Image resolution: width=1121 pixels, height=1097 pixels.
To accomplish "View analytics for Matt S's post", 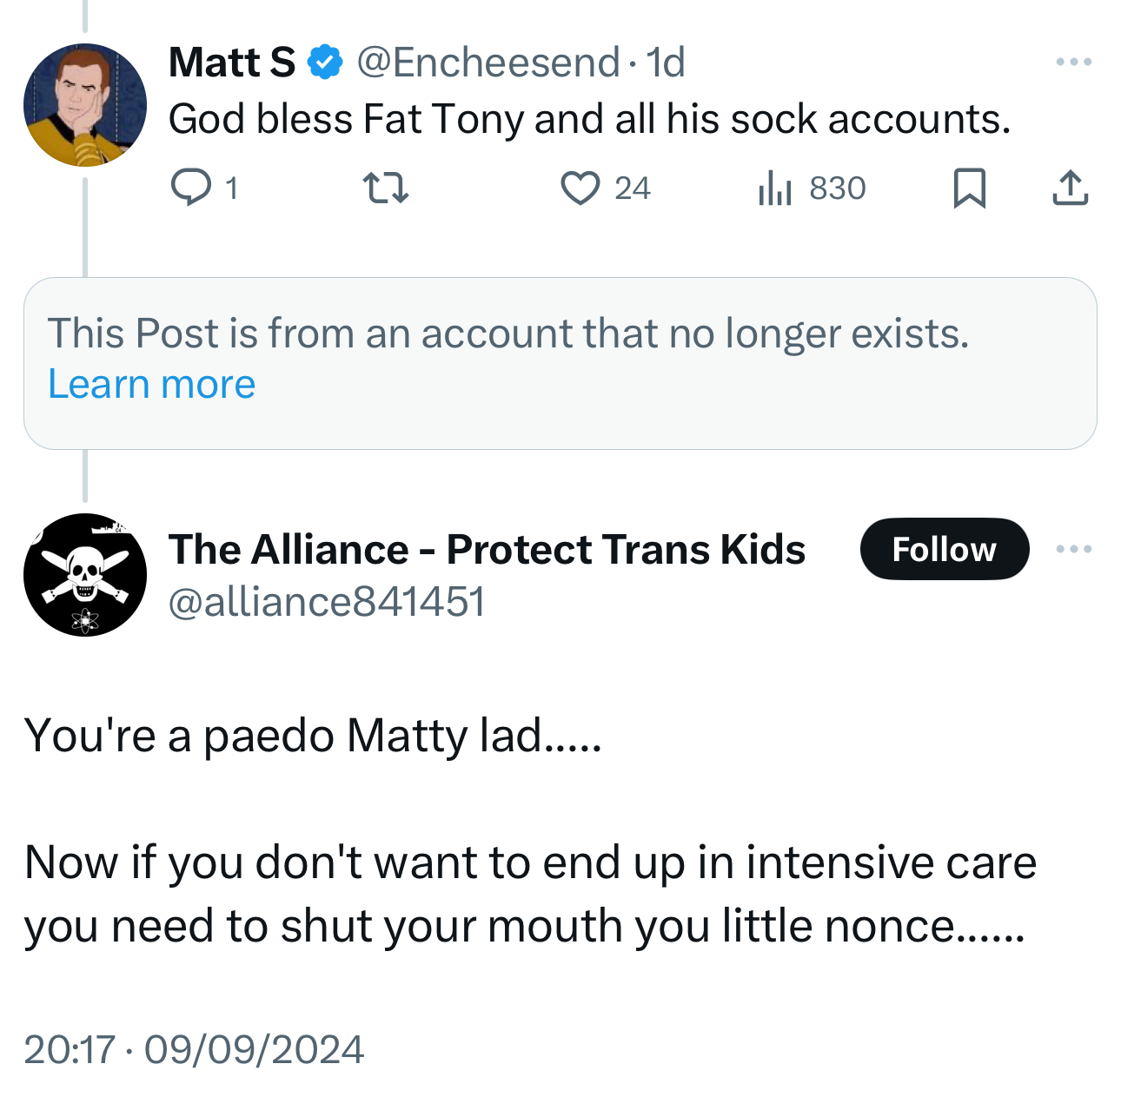I will pos(775,188).
